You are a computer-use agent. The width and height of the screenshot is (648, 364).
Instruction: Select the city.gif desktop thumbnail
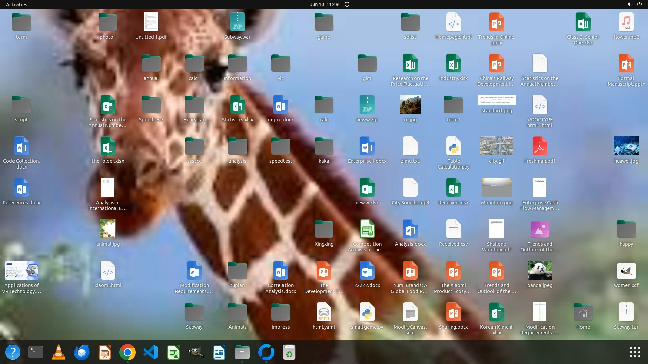(x=496, y=146)
